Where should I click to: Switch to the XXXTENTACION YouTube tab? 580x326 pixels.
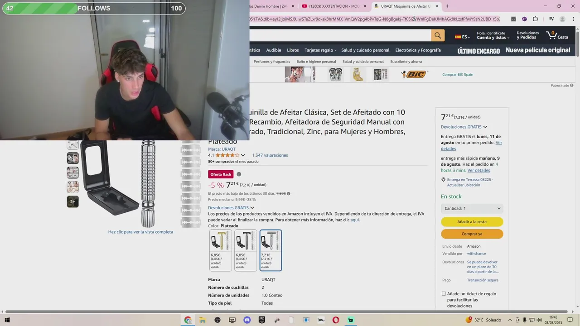[333, 6]
